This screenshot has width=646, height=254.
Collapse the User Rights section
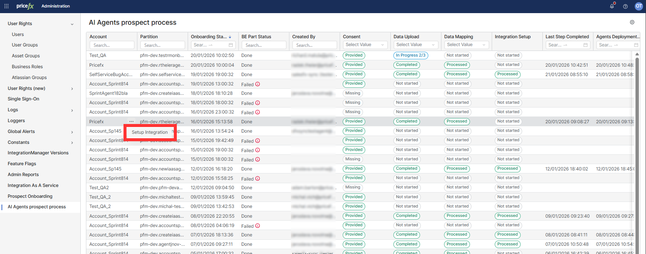[x=72, y=24]
